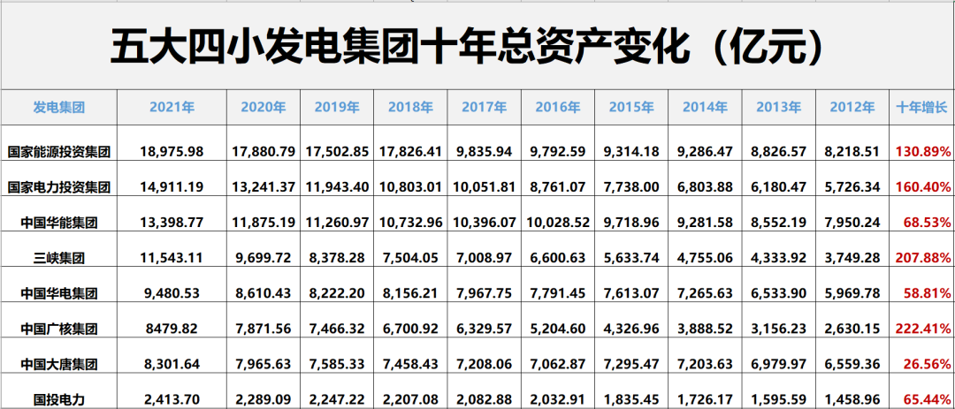
Task: Select the 发电集团 header cell
Action: click(x=58, y=108)
